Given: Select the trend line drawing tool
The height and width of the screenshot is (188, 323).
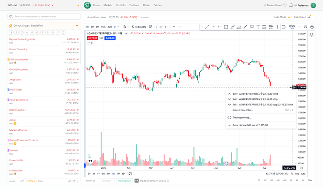Looking at the screenshot, I should tap(207, 27).
